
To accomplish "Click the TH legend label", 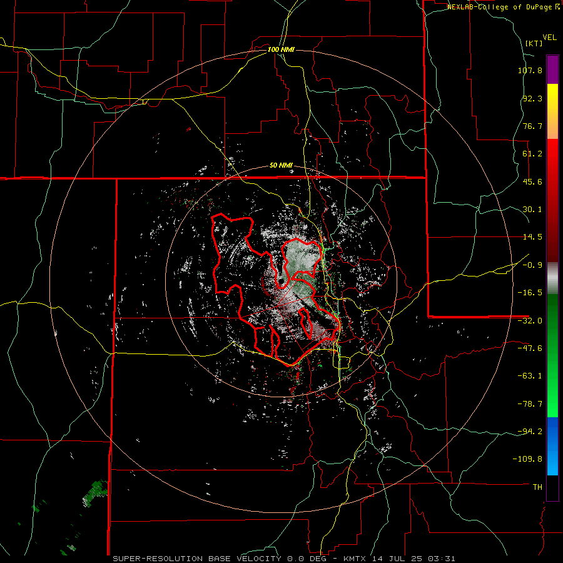I will point(537,487).
